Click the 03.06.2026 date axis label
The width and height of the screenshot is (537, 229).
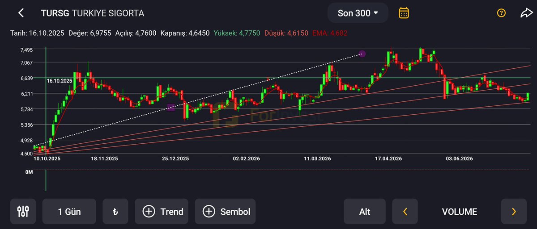coord(459,158)
